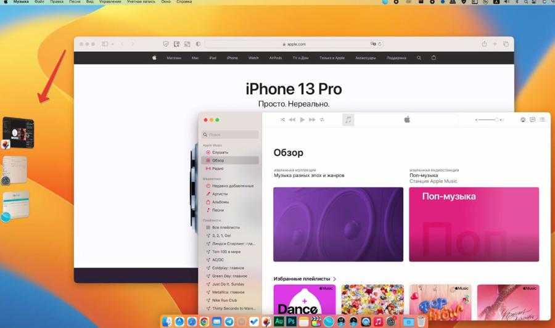
Task: Open the shopping bag on apple.com
Action: pyautogui.click(x=434, y=58)
